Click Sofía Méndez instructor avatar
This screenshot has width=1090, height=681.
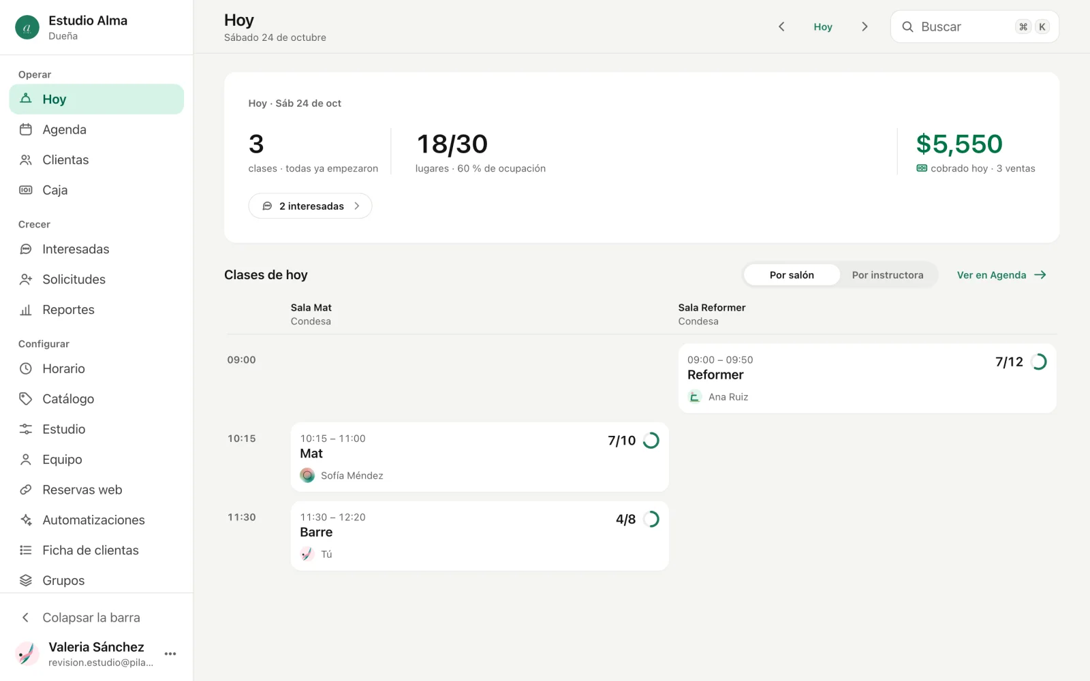[307, 475]
